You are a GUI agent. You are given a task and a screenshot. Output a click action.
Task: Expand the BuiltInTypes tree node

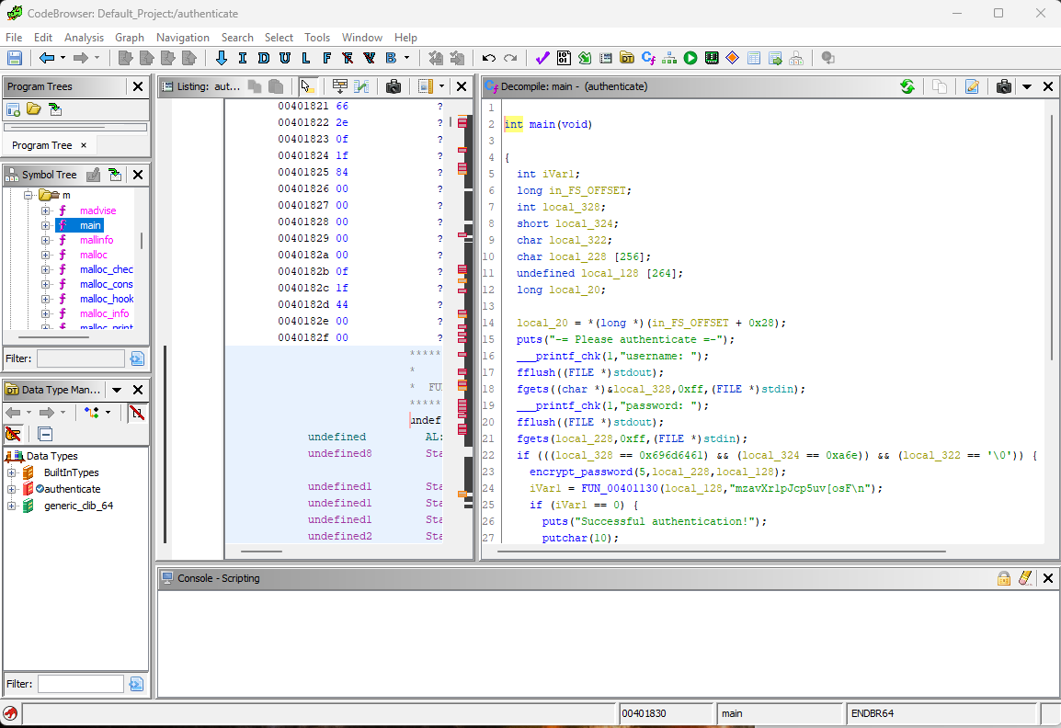coord(12,472)
